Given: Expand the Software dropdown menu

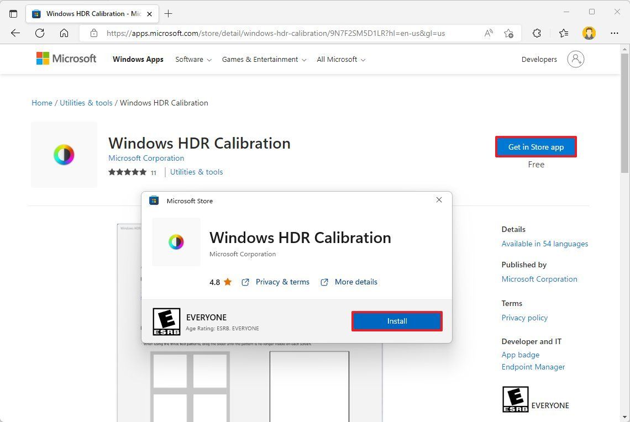Looking at the screenshot, I should [x=193, y=60].
